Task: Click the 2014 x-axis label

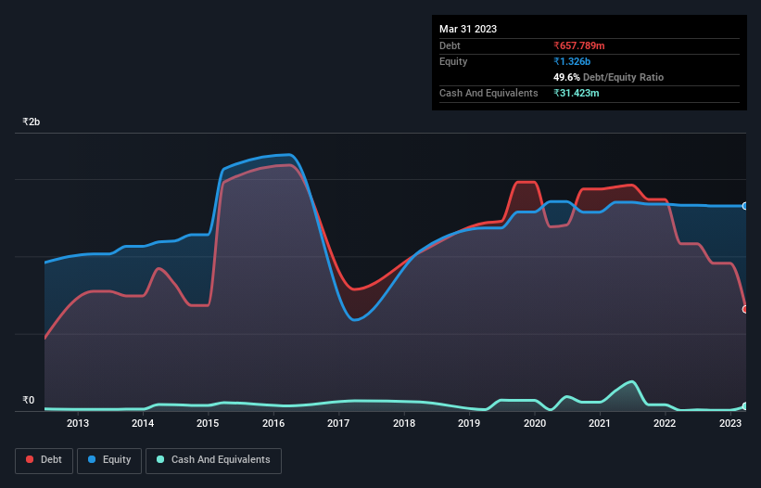Action: (x=143, y=423)
